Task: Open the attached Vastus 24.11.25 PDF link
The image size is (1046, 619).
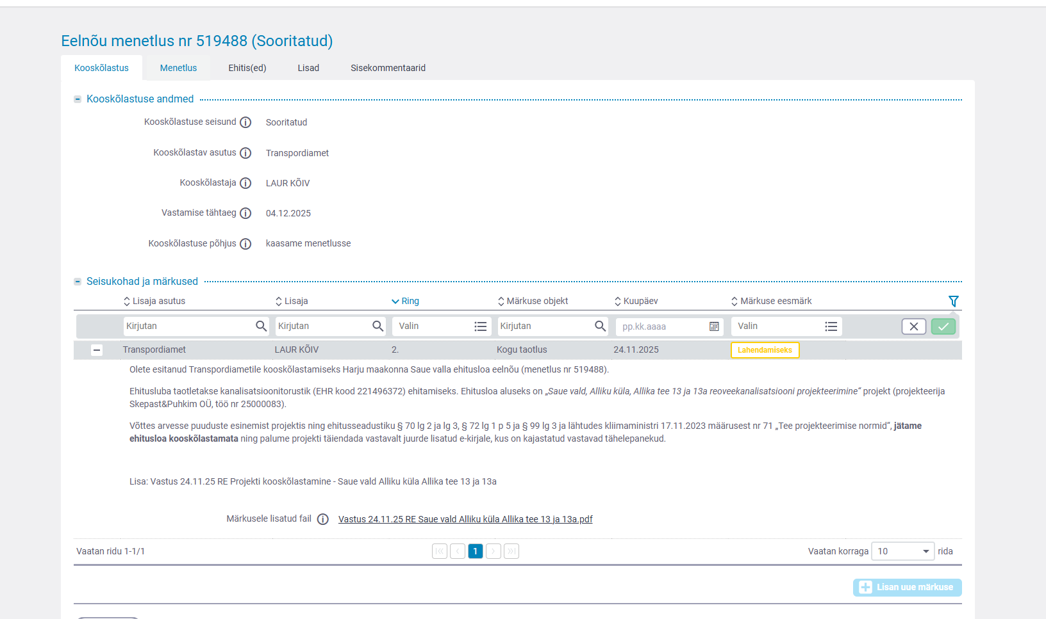Action: pyautogui.click(x=465, y=519)
